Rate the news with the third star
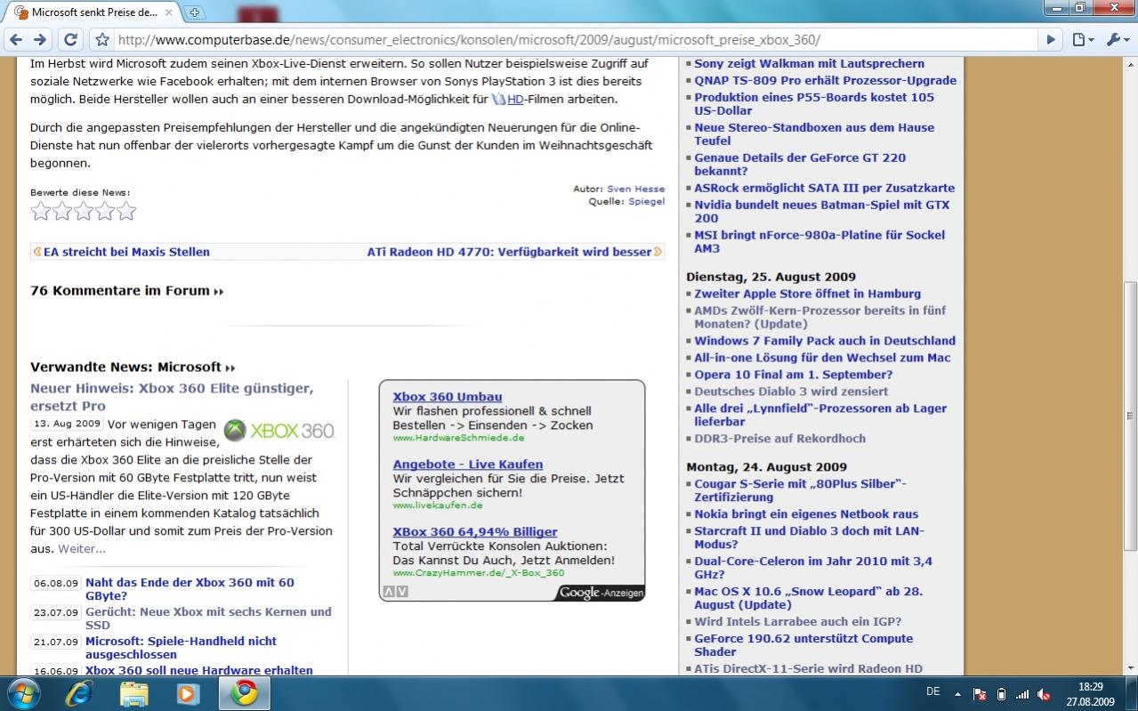 tap(83, 211)
